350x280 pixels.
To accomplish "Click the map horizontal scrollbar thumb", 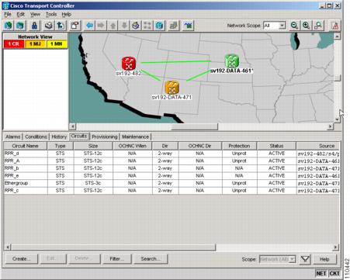I will tap(195, 126).
